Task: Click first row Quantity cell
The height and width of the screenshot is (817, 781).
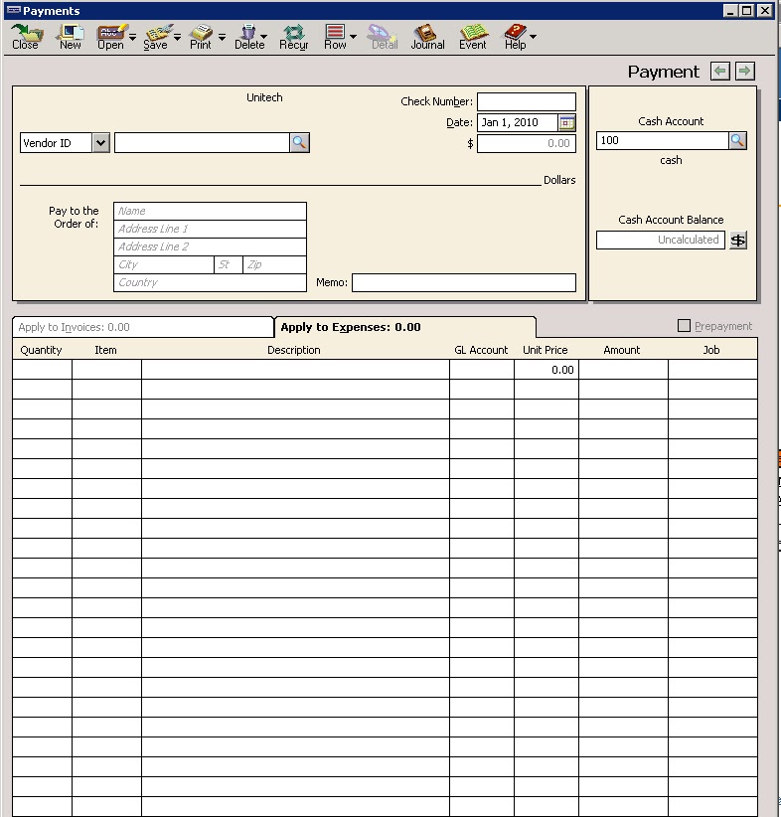Action: click(42, 370)
